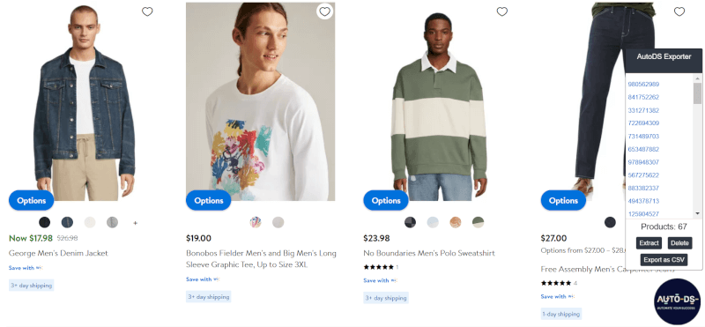The image size is (705, 327).
Task: Favorite the denim jacket with heart icon
Action: [147, 11]
